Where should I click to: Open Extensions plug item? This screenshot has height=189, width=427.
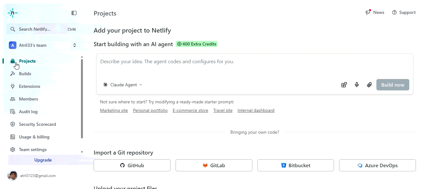pyautogui.click(x=29, y=86)
